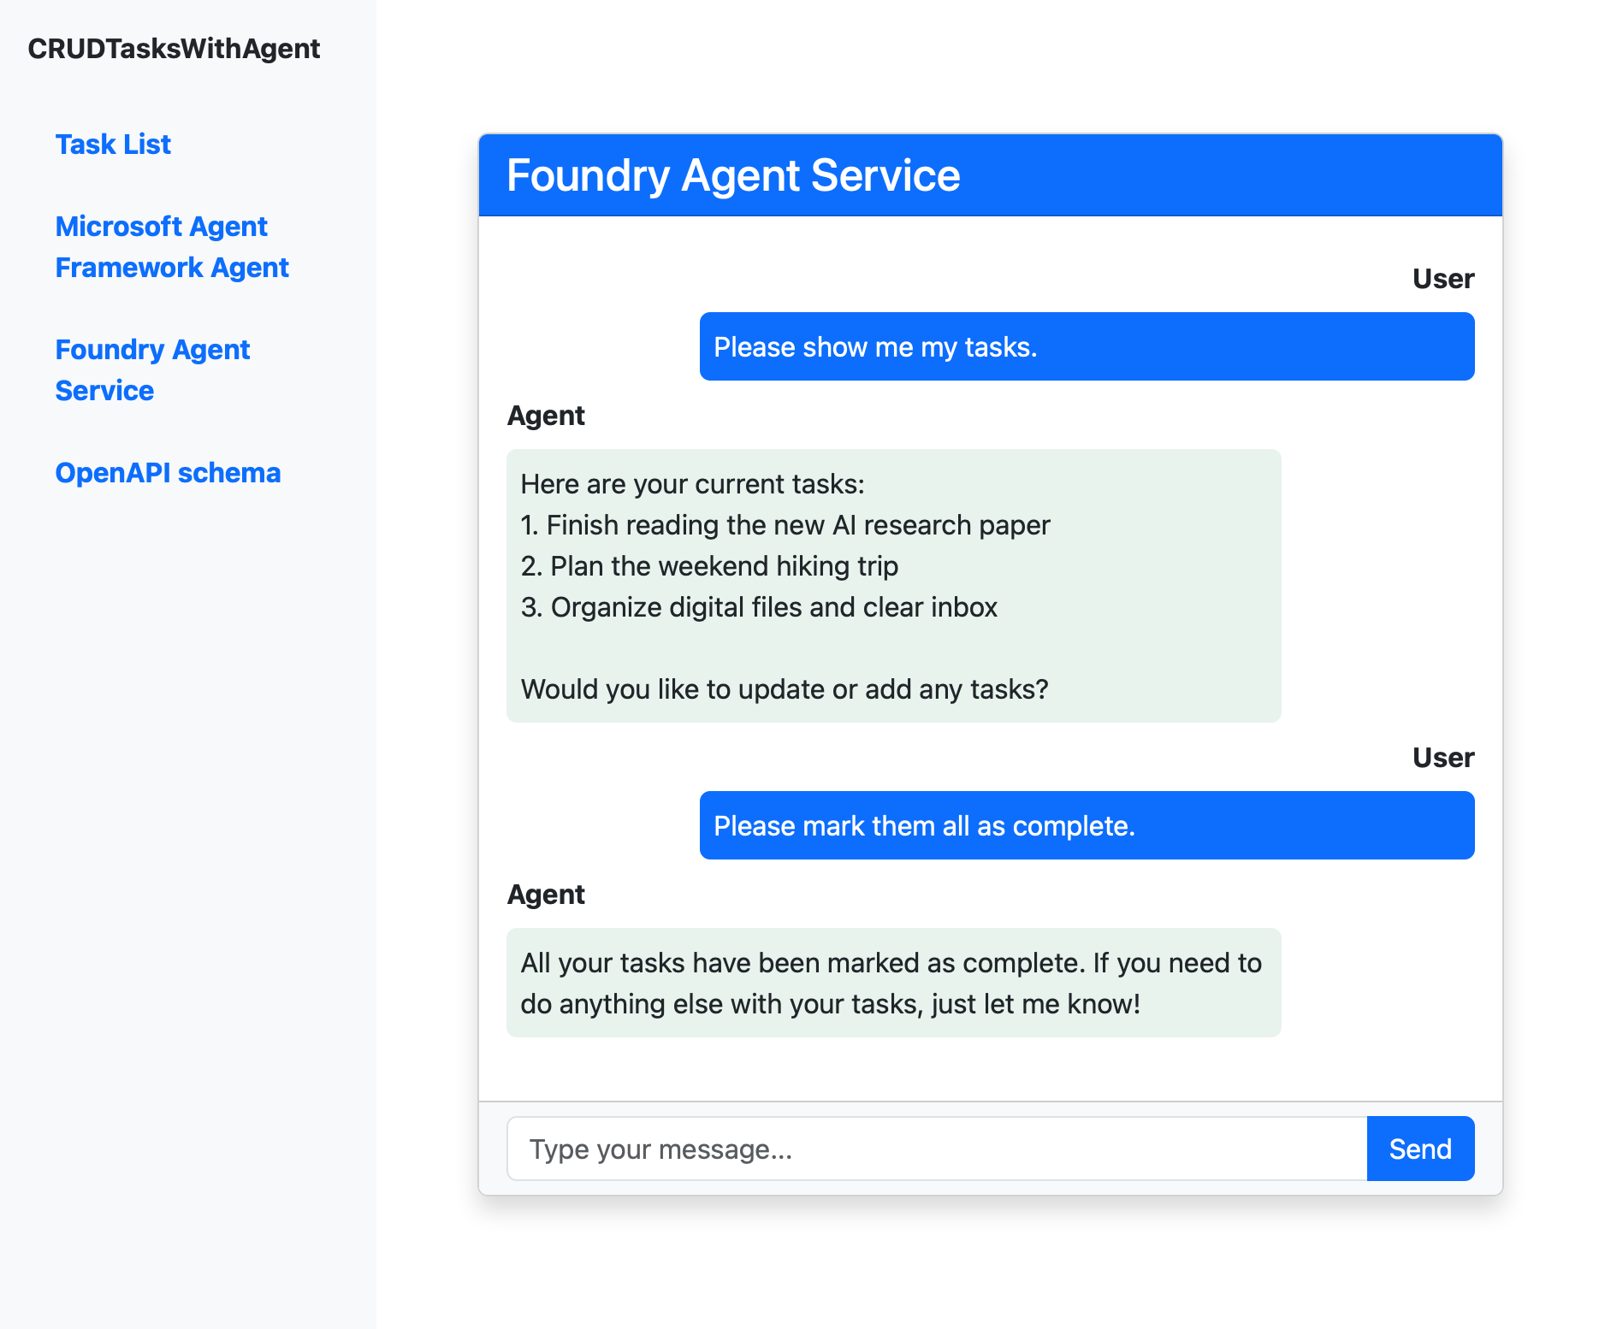Image resolution: width=1605 pixels, height=1329 pixels.
Task: Click the Foundry Agent Service header
Action: tap(734, 175)
